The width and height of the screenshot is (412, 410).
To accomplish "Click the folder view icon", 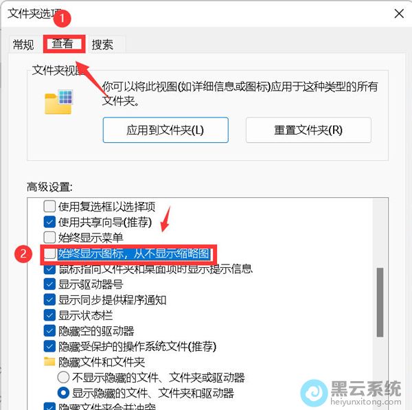I will [x=58, y=102].
